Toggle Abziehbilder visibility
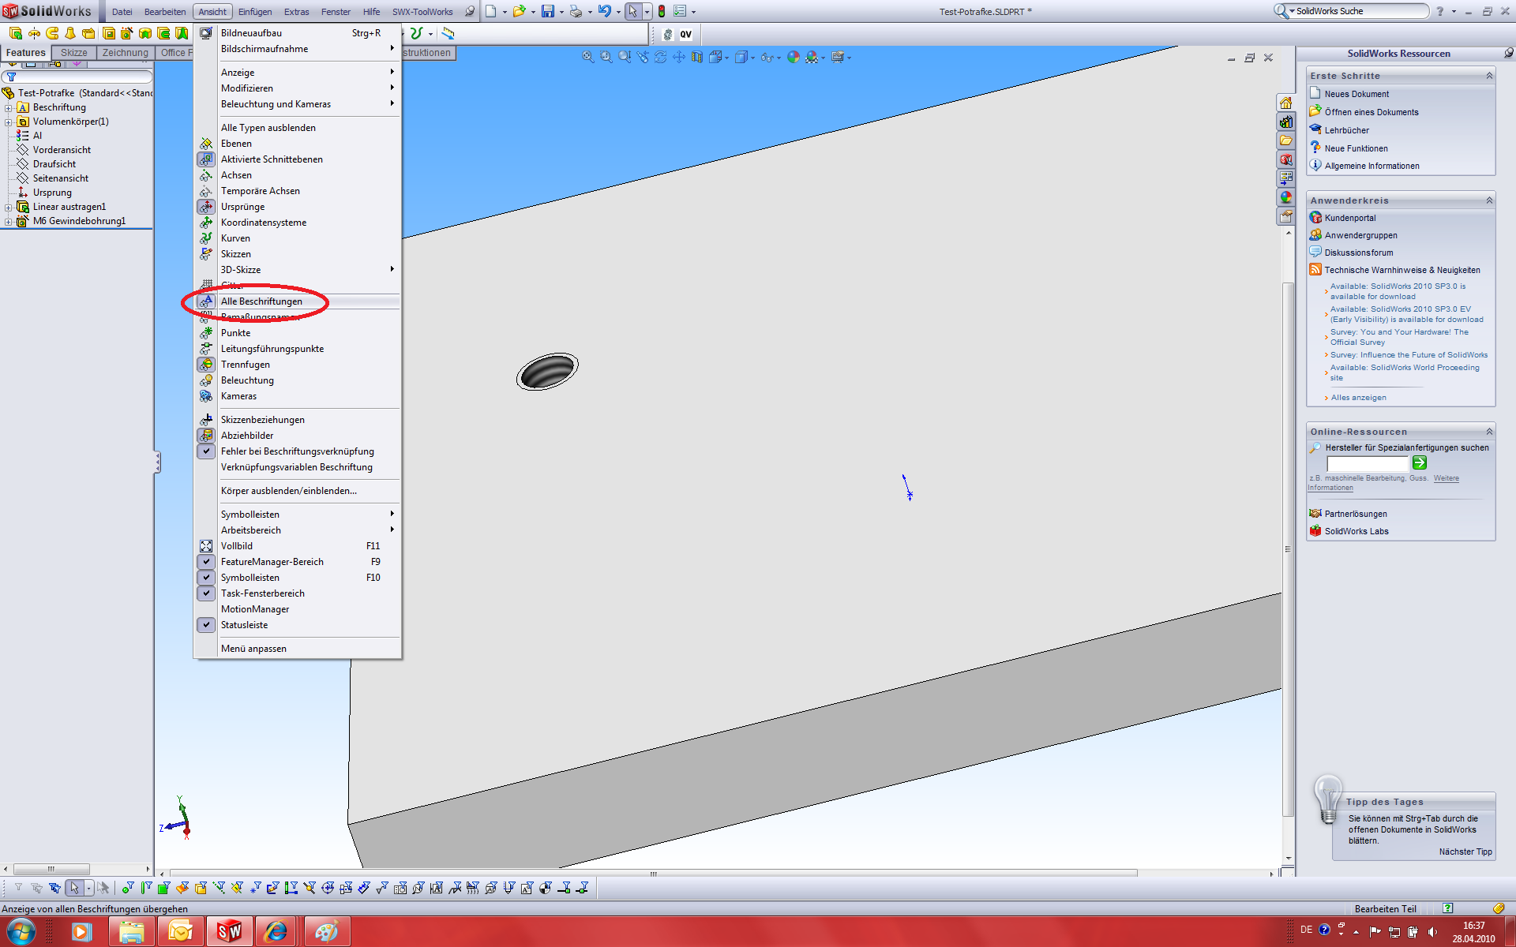The height and width of the screenshot is (947, 1516). pos(298,436)
